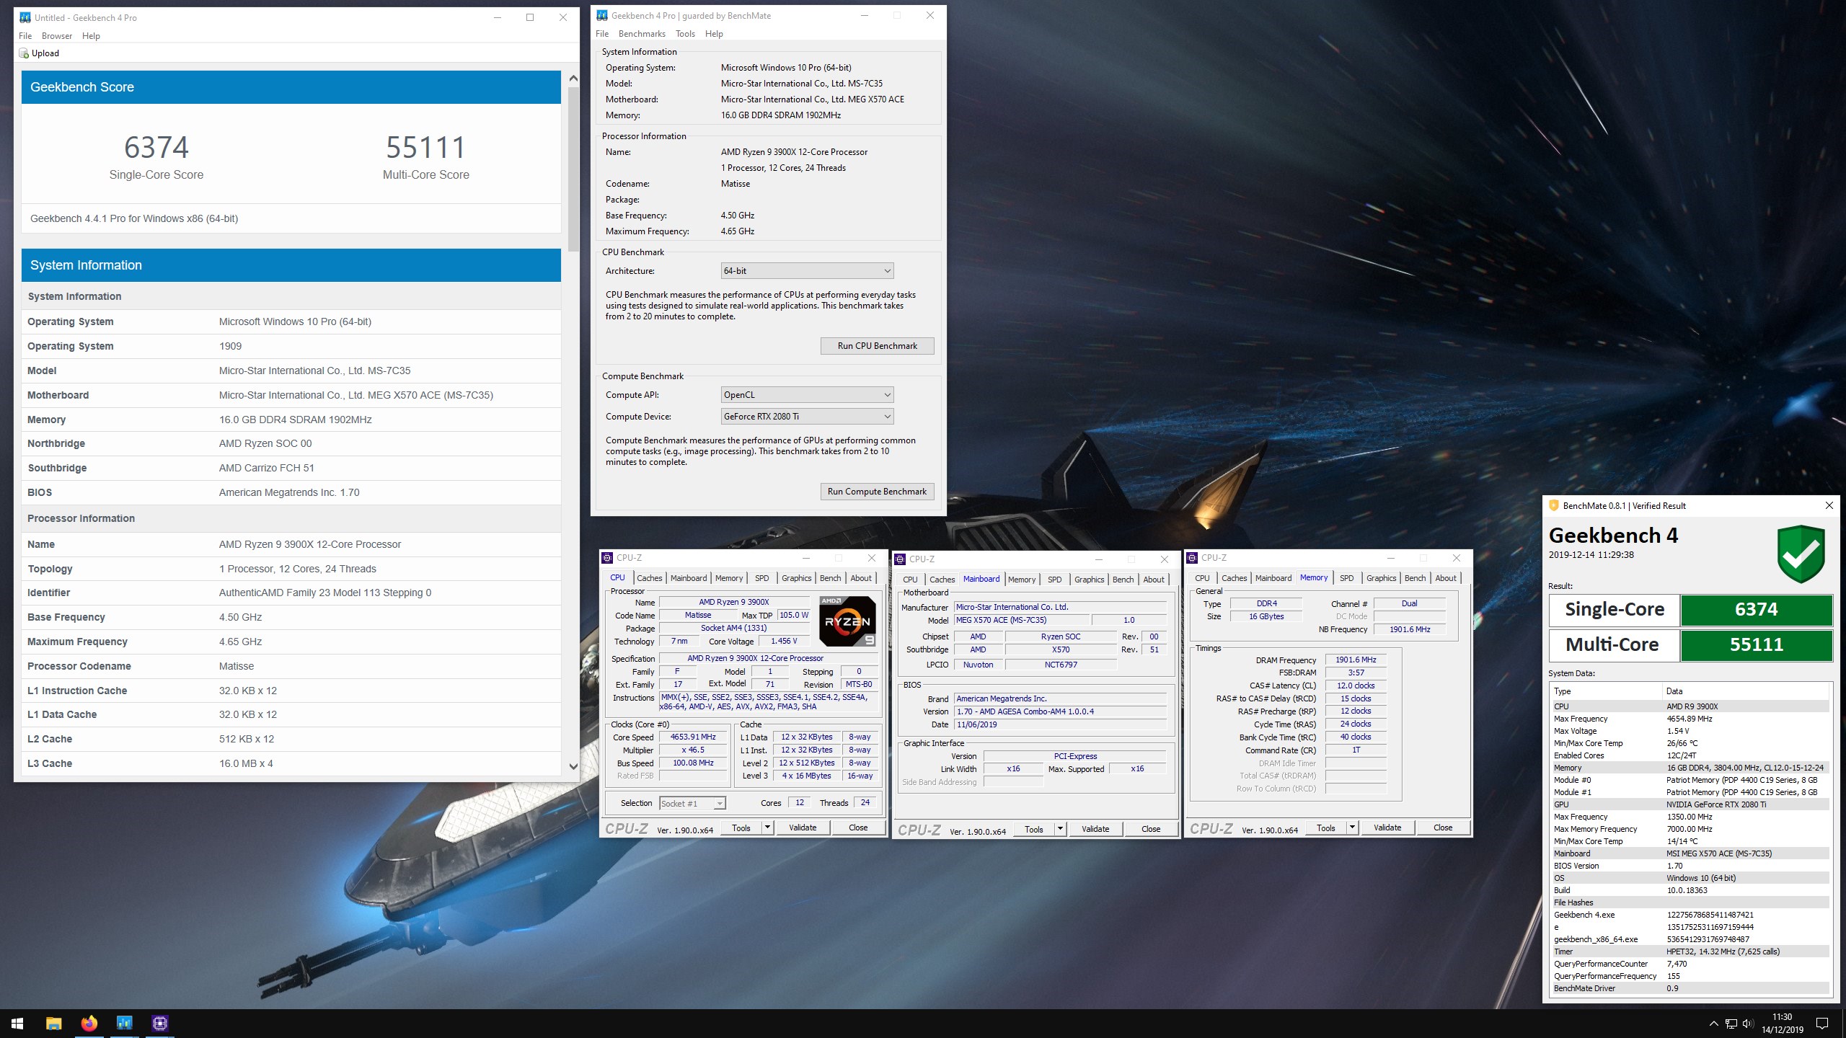Click the Geekbench results scrollbar thumb
The image size is (1846, 1038).
pos(573,169)
